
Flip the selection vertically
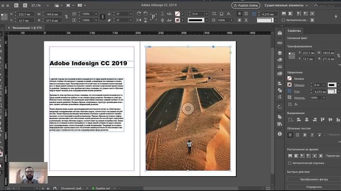pos(145,20)
